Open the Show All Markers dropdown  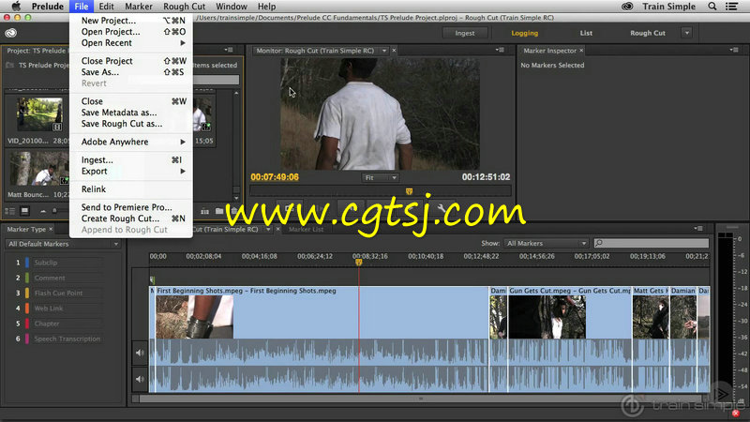pos(547,243)
